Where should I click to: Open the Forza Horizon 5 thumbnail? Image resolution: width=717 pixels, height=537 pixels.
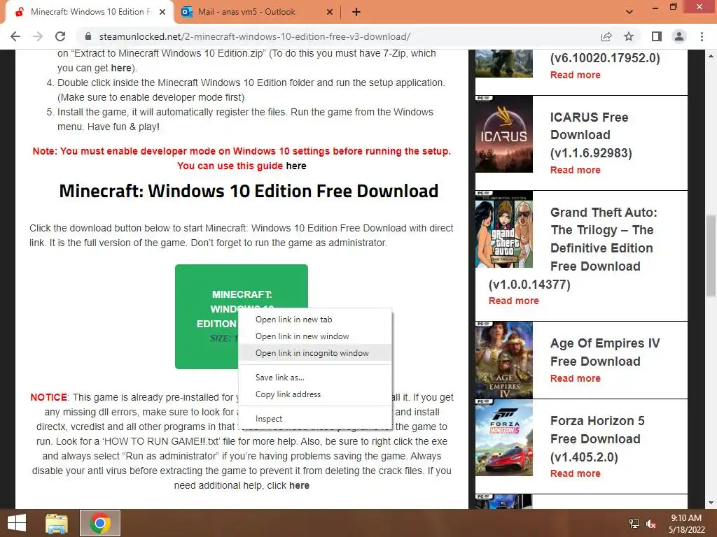pos(504,438)
